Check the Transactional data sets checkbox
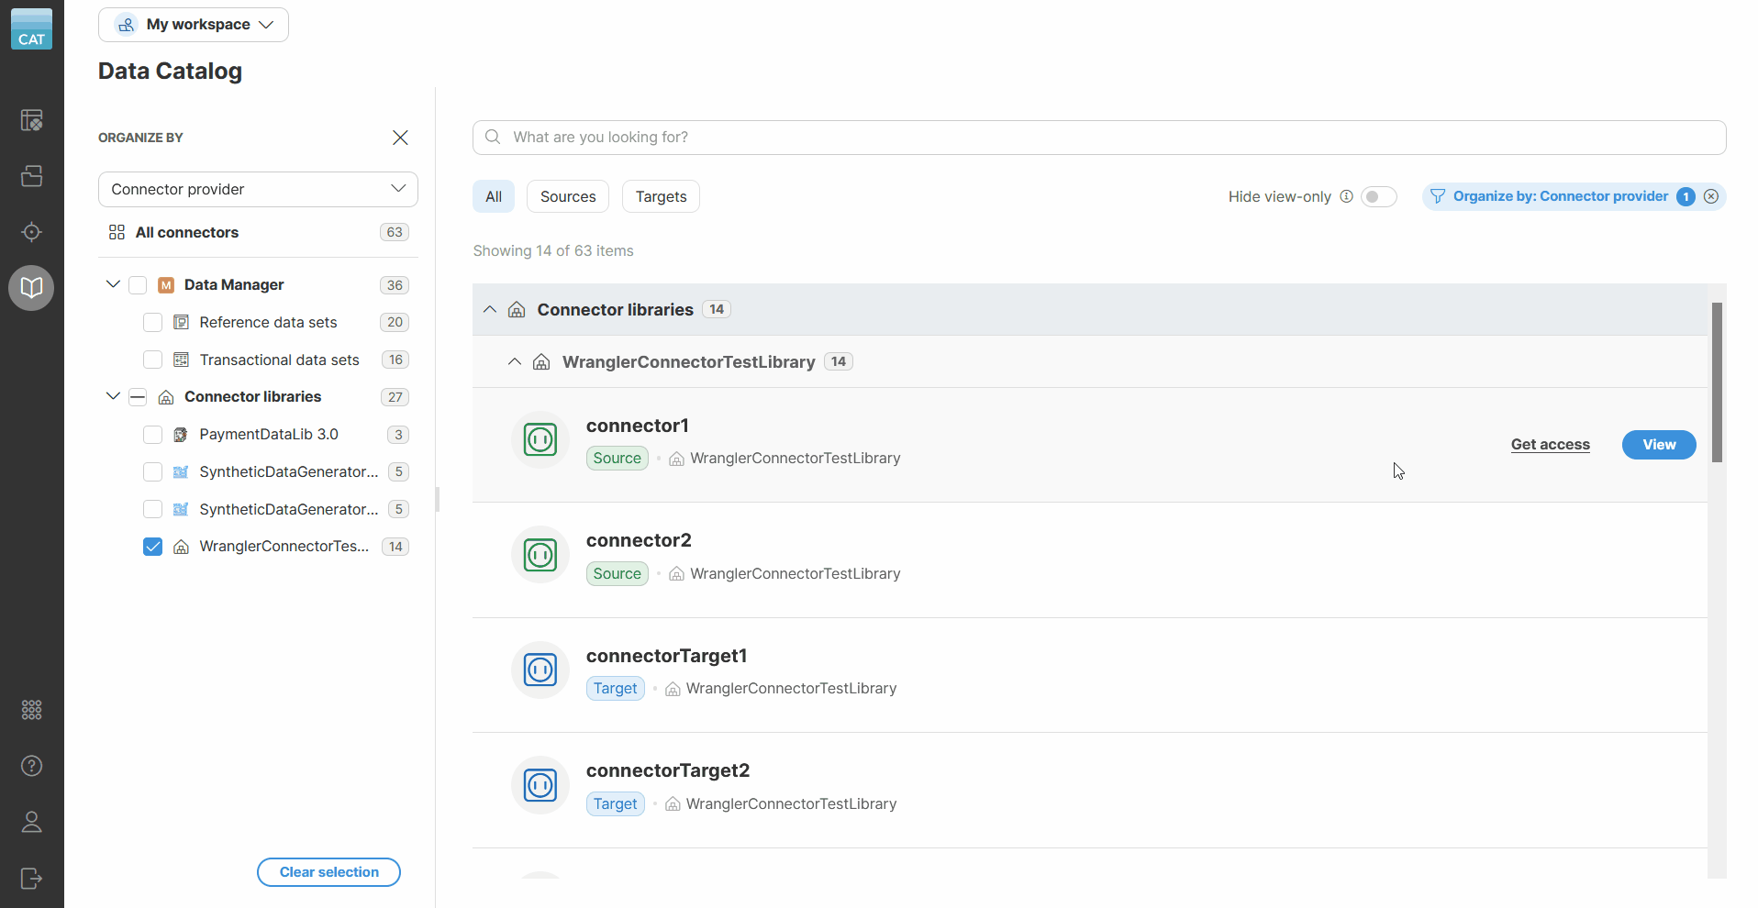 [153, 360]
